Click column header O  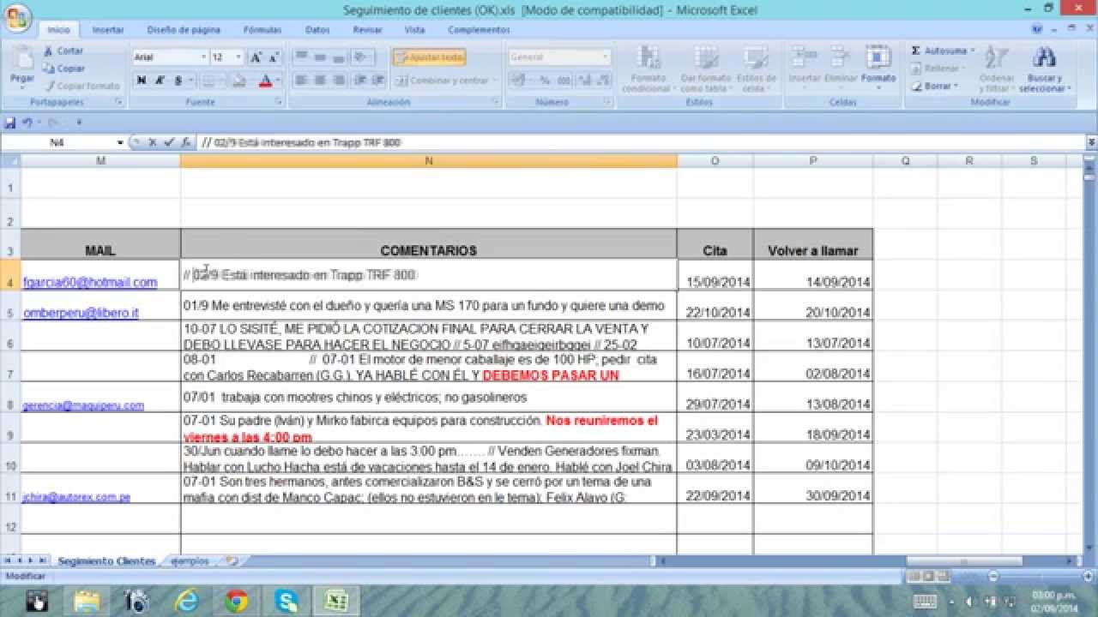715,161
